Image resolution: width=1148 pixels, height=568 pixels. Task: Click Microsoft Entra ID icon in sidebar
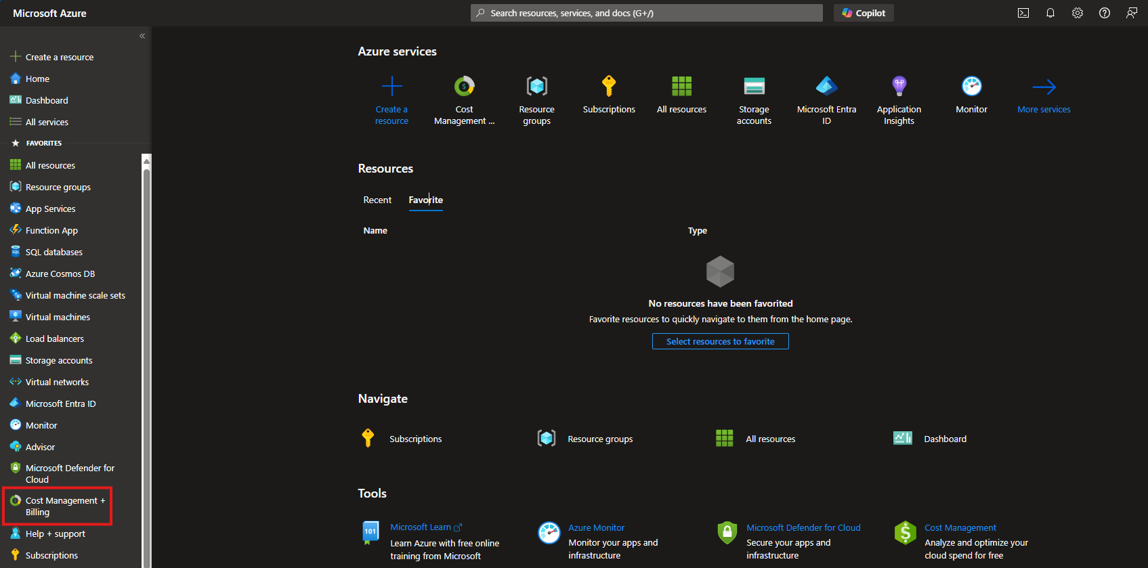[16, 403]
